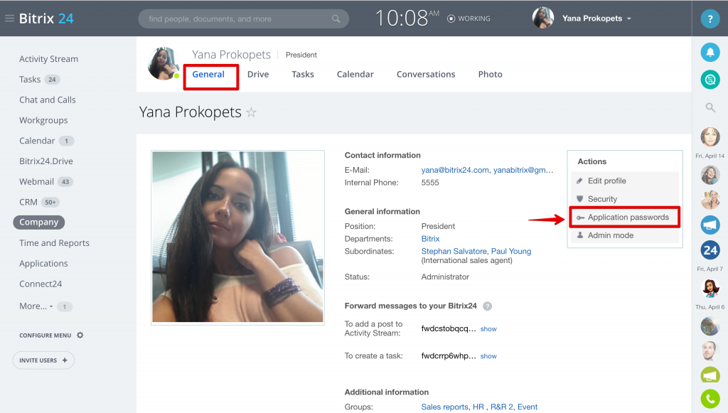Open Chat and Calls
This screenshot has width=728, height=413.
click(48, 100)
